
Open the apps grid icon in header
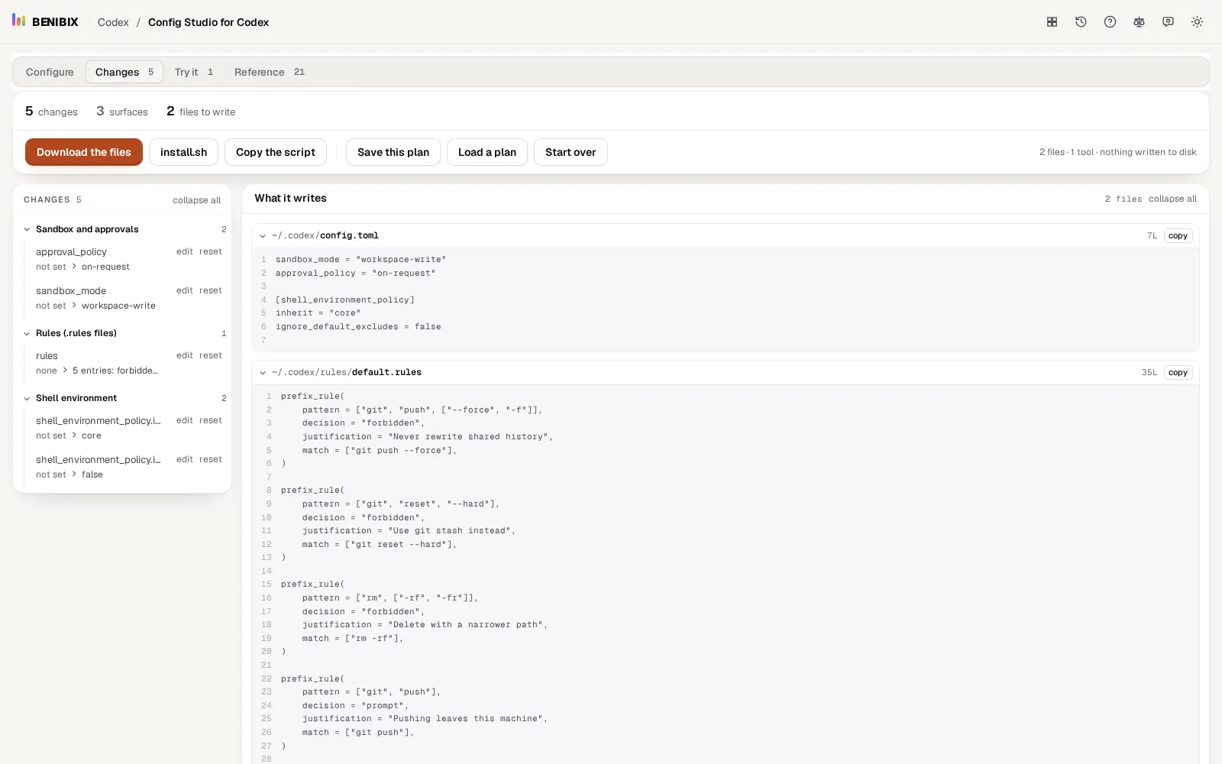pyautogui.click(x=1052, y=22)
